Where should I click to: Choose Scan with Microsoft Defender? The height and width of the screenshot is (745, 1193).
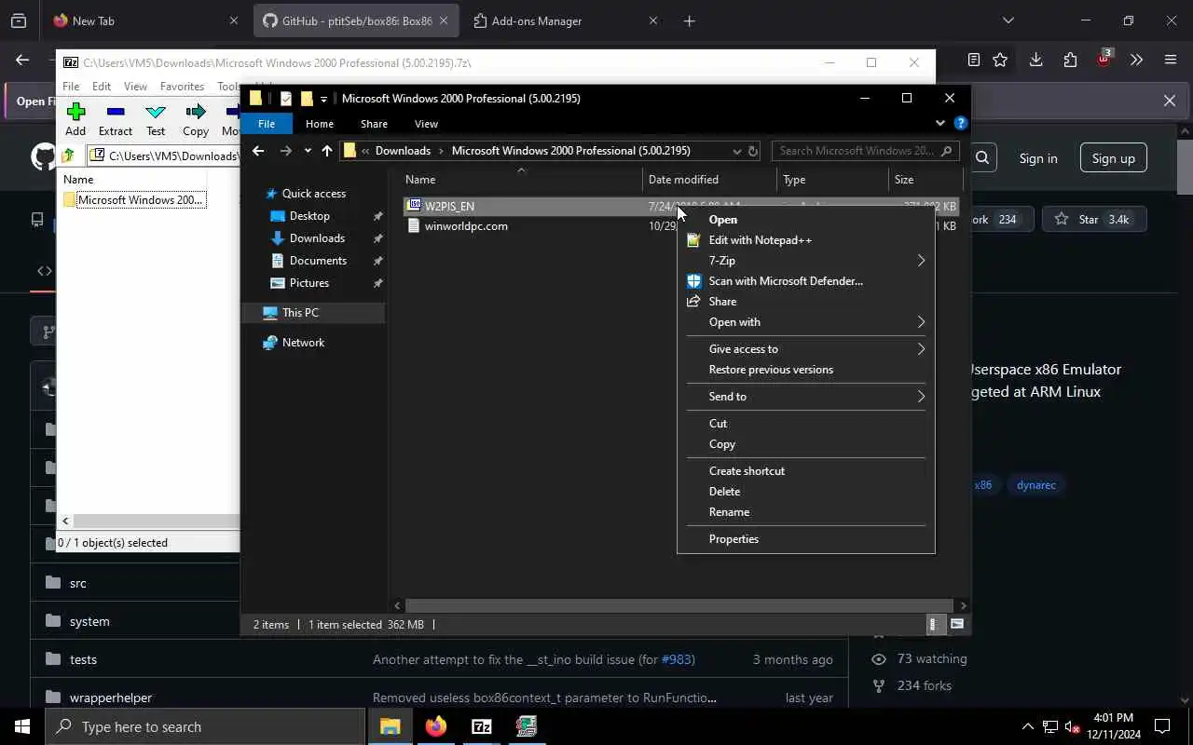click(786, 281)
